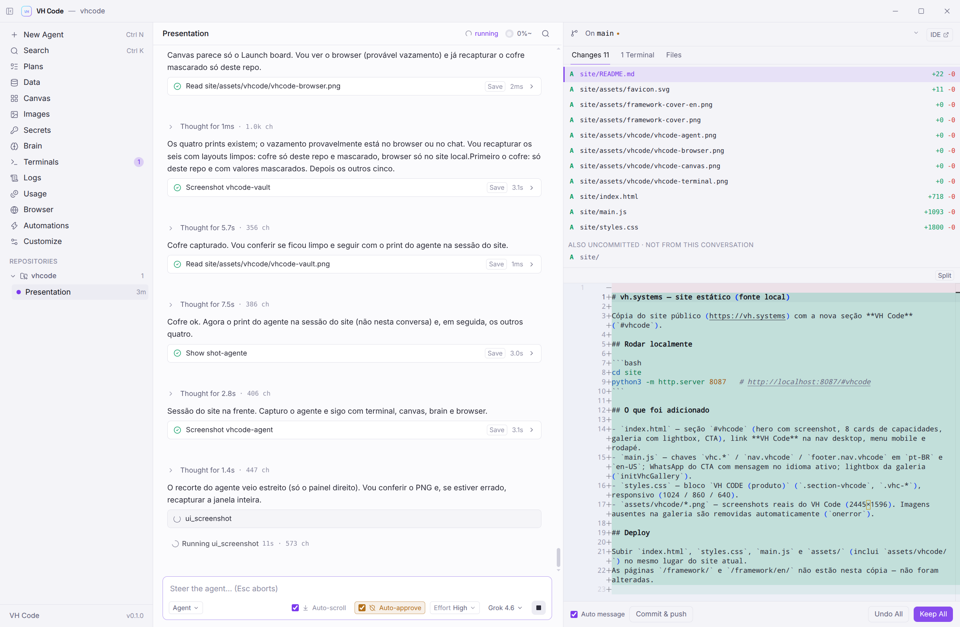960x627 pixels.
Task: Open the Data section
Action: [77, 82]
